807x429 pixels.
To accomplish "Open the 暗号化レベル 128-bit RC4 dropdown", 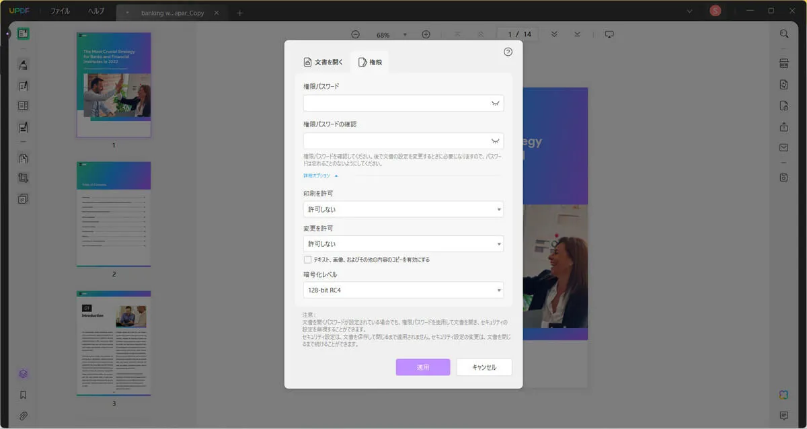I will click(x=403, y=290).
